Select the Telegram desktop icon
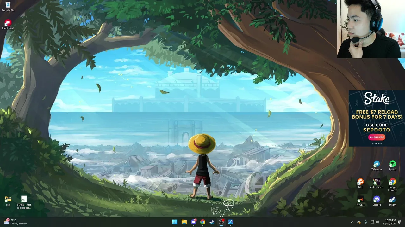Viewport: 405px width, 227px height. [x=377, y=166]
